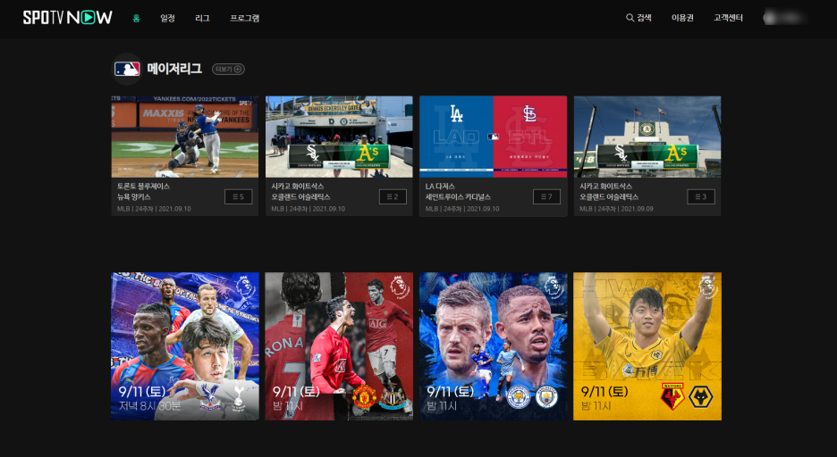The width and height of the screenshot is (837, 457).
Task: Click MLB 24주차 2021.09.09 info text
Action: (x=616, y=209)
